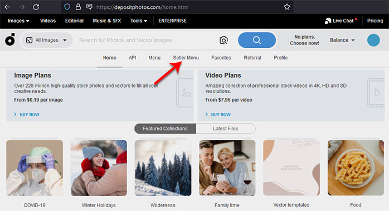
Task: Click the 'Wilderness' caption label
Action: tap(163, 205)
